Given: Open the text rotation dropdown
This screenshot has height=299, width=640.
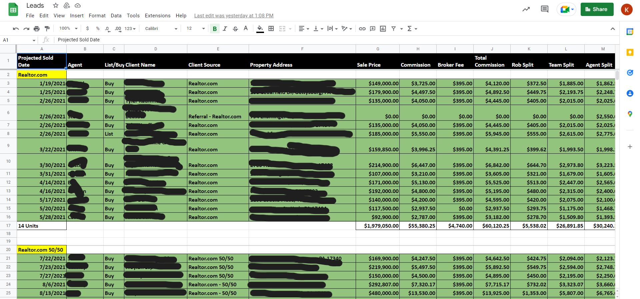Looking at the screenshot, I should pyautogui.click(x=347, y=29).
